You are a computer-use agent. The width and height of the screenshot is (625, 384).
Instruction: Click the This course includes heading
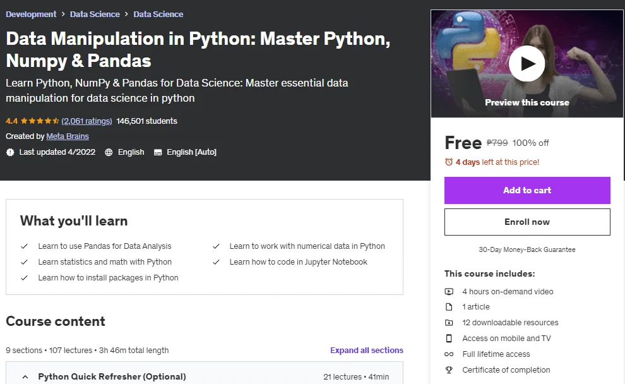point(489,273)
